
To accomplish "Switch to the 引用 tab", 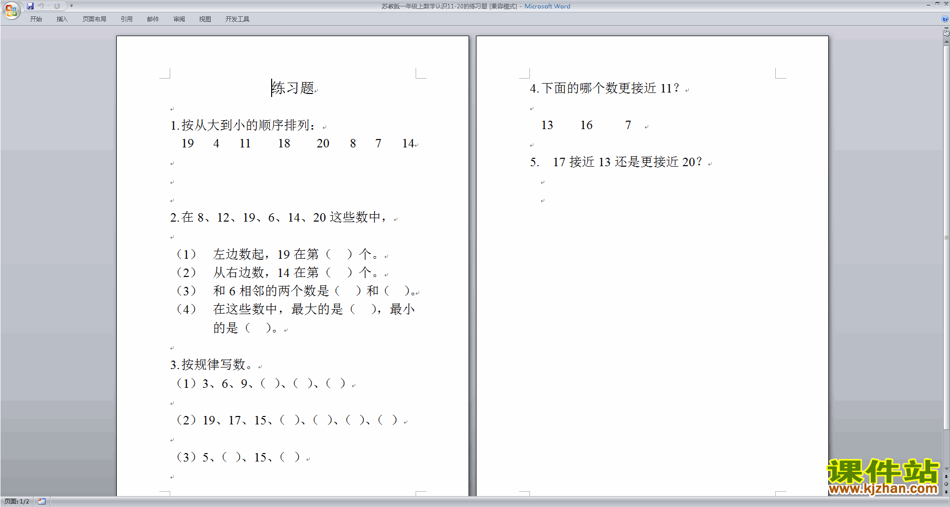I will pyautogui.click(x=127, y=19).
